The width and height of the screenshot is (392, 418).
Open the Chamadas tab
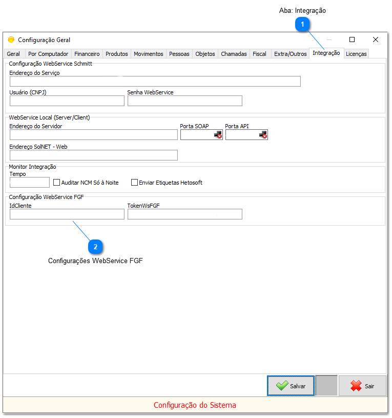[234, 54]
